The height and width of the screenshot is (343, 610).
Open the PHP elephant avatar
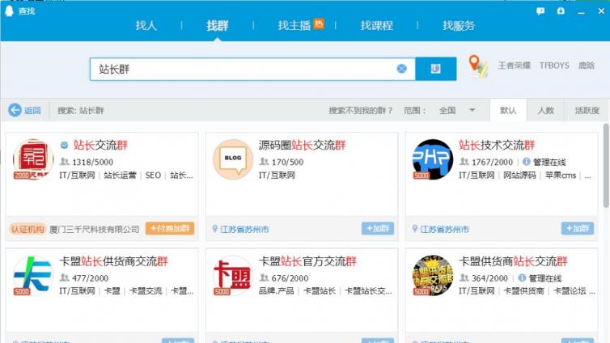coord(433,159)
